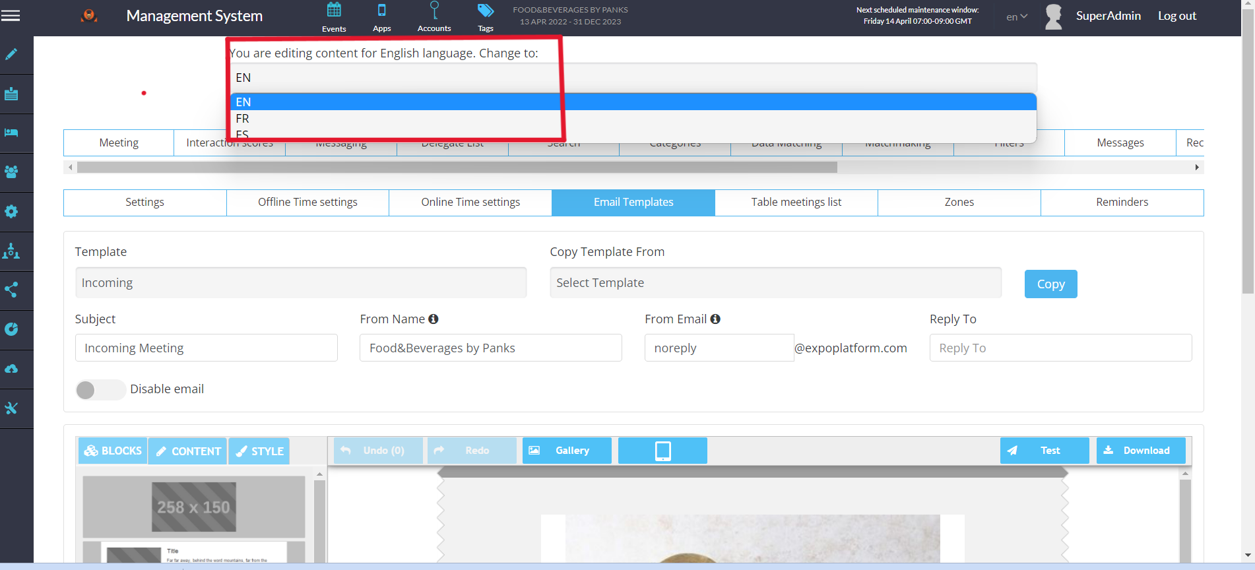Open the Table meetings list tab
1255x570 pixels.
(x=796, y=203)
